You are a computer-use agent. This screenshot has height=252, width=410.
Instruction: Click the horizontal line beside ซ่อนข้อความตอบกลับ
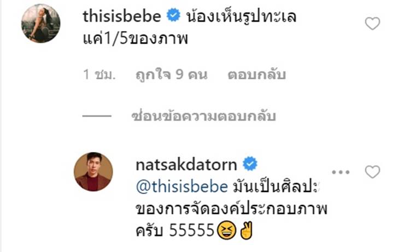point(97,115)
